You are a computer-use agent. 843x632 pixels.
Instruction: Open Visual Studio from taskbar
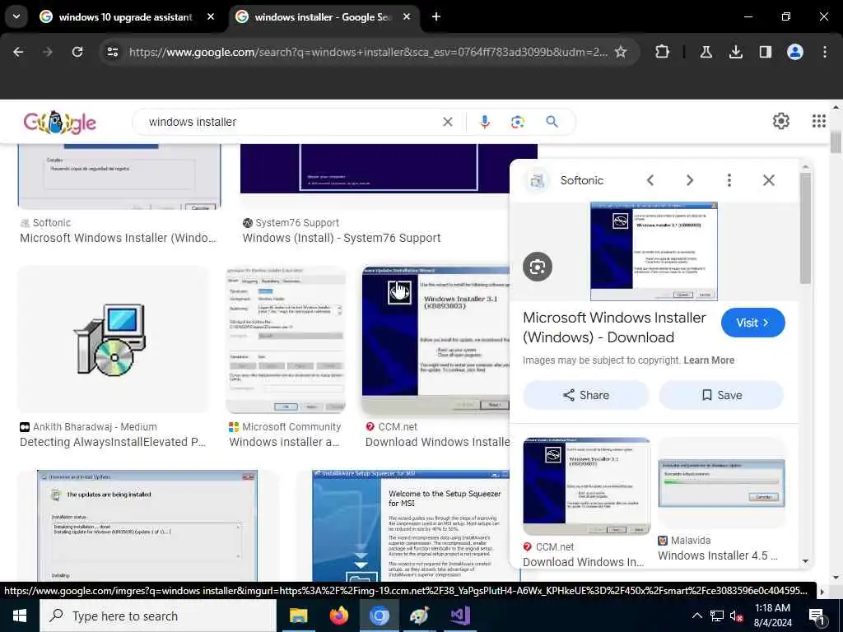pos(459,616)
